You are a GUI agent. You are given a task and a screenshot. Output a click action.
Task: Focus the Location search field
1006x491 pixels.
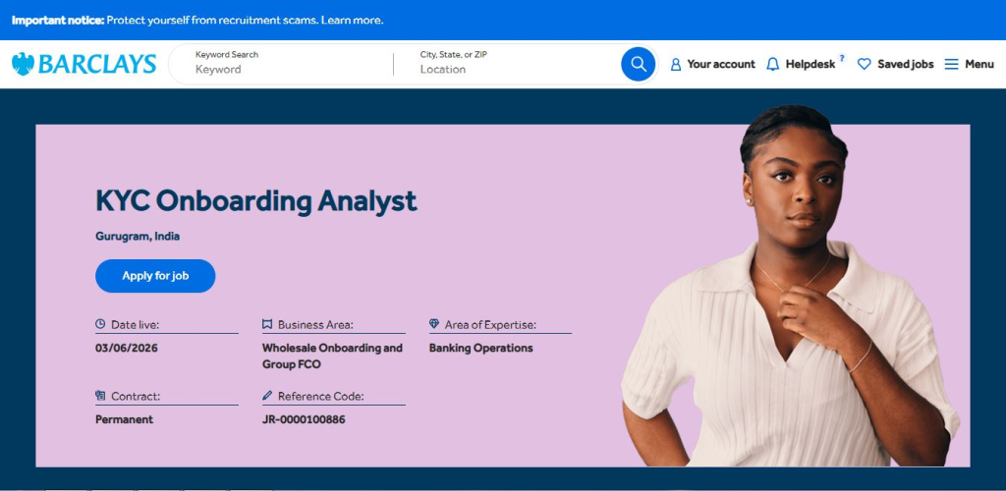[x=517, y=69]
